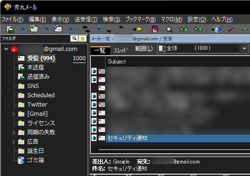
Task: Open the dropdown arrow beside send/receive icon
Action: click(x=99, y=29)
